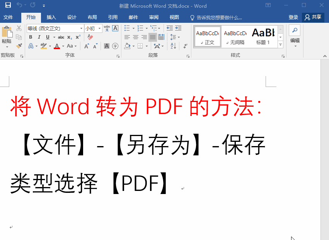Click the Save icon in title bar
This screenshot has width=329, height=240.
8,5
